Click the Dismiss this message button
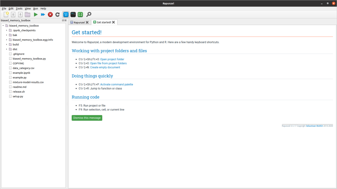 tap(87, 118)
